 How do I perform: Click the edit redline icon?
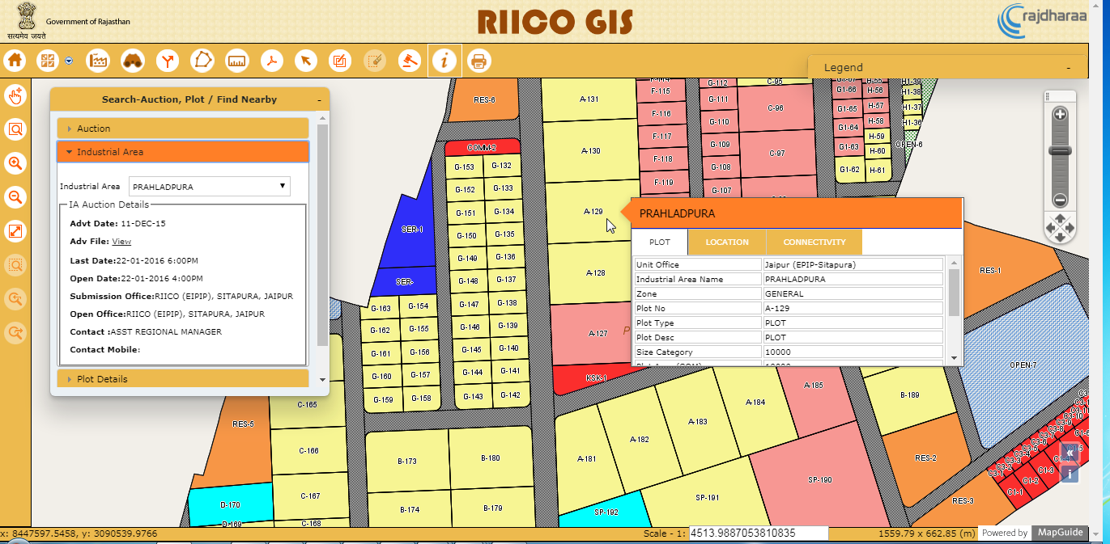pyautogui.click(x=340, y=61)
